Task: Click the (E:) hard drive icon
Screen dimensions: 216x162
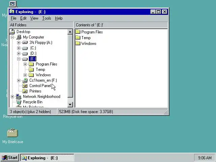Action: 25,59
